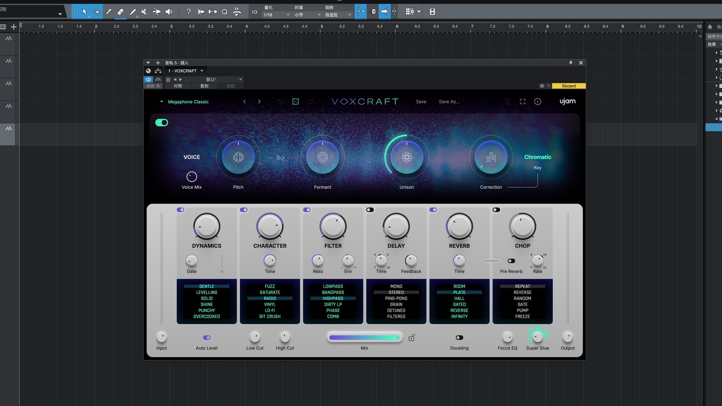
Task: Select the Mute tool
Action: point(144,12)
